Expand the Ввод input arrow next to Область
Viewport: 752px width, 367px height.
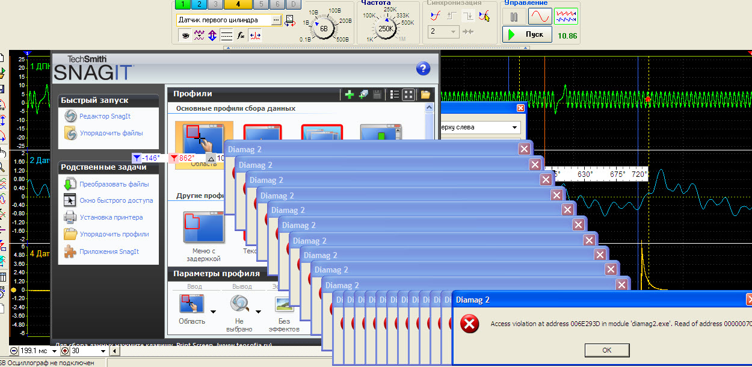coord(213,311)
